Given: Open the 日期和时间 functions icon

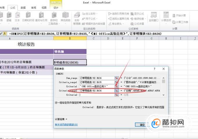Looking at the screenshot, I should (x=28, y=17).
